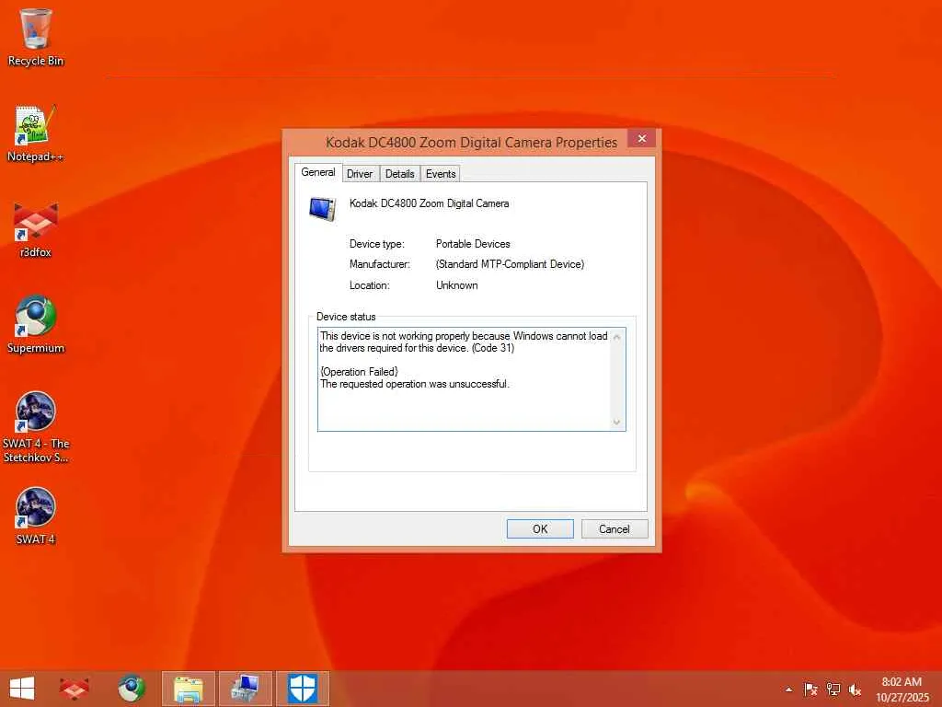942x707 pixels.
Task: Click '(Standard MTP-Compliant Device)' manufacturer value
Action: tap(510, 264)
